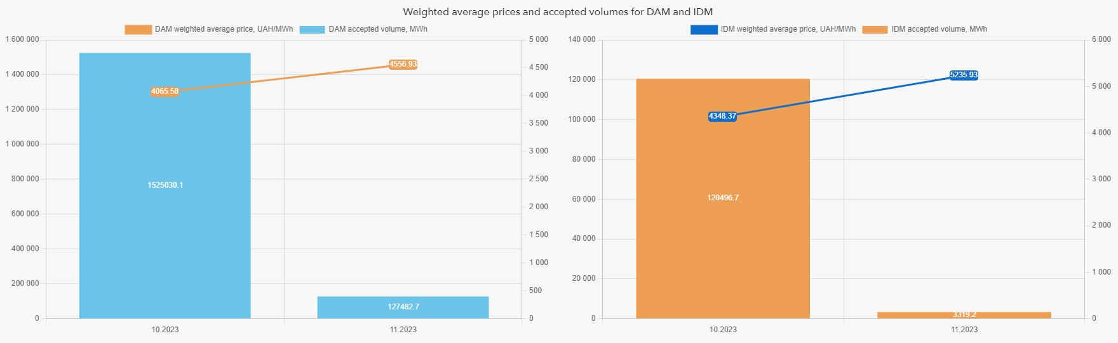Image resolution: width=1118 pixels, height=343 pixels.
Task: Toggle DAM accepted volume legend swatch
Action: [x=312, y=30]
